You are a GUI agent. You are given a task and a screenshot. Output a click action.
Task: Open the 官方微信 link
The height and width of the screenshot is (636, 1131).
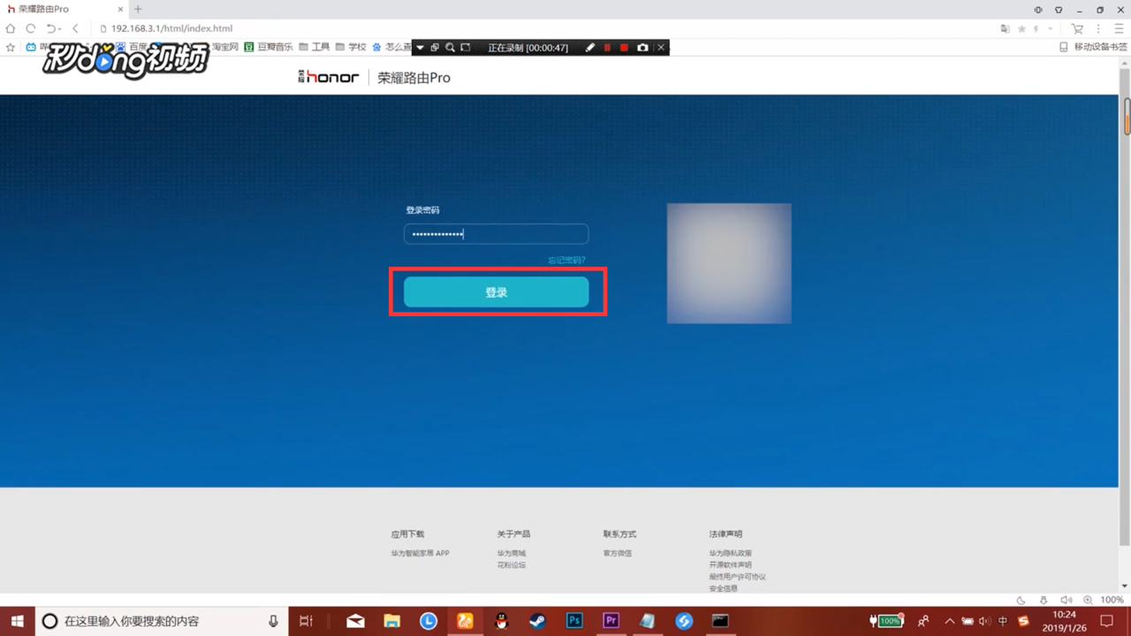(x=618, y=553)
